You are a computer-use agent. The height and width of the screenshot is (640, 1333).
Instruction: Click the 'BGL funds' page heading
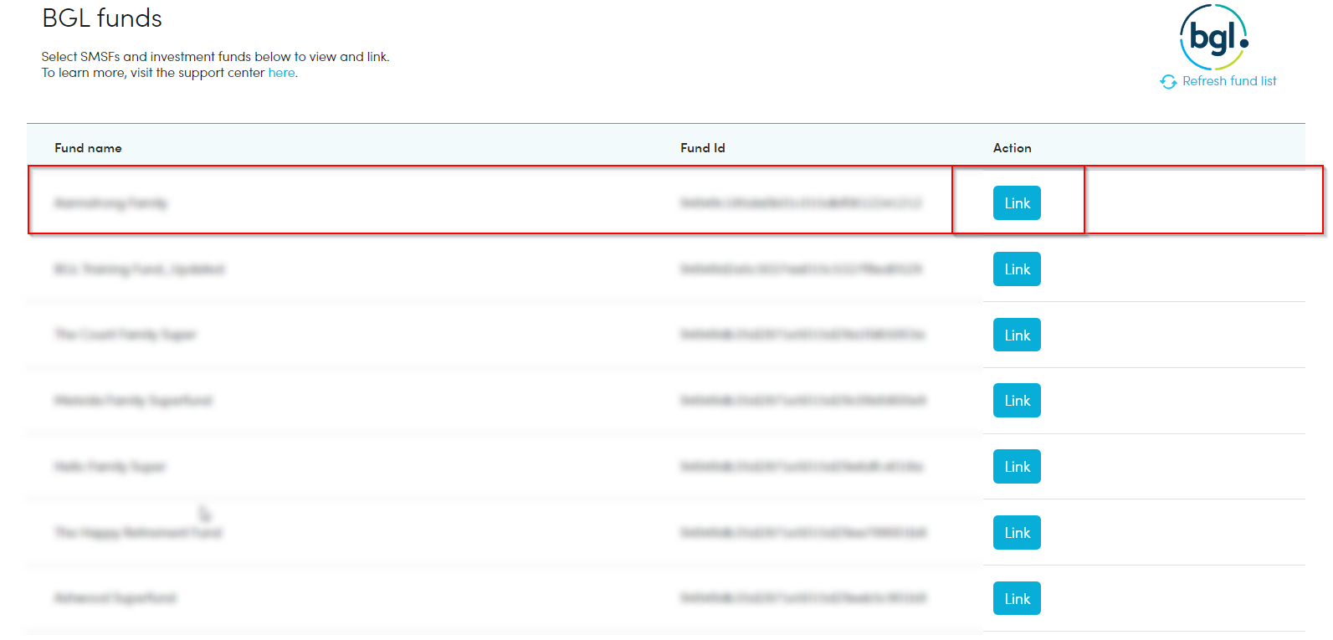tap(102, 18)
